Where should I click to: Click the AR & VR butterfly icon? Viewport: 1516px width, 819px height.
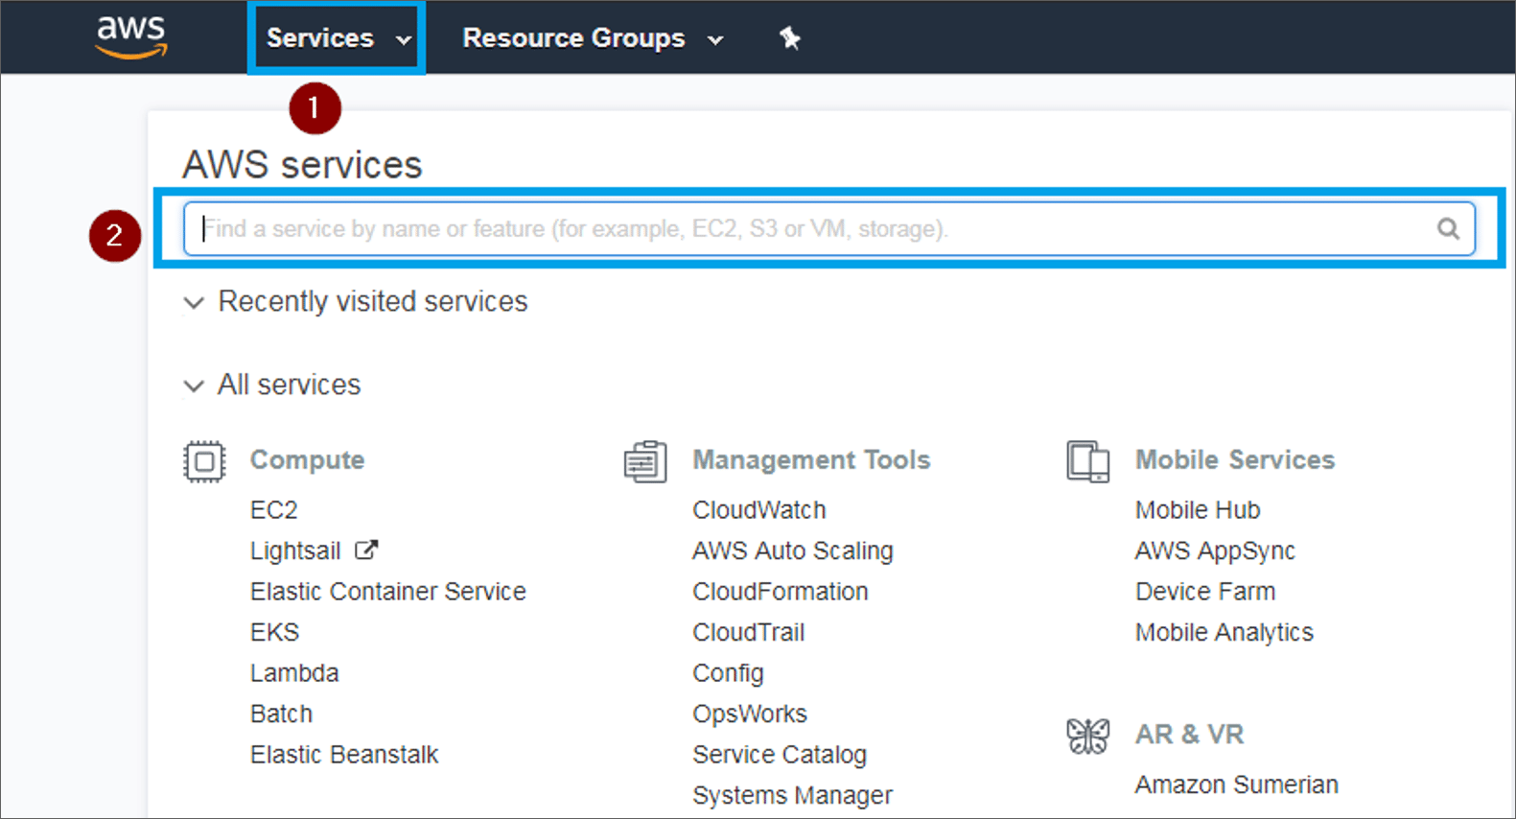(x=1087, y=736)
